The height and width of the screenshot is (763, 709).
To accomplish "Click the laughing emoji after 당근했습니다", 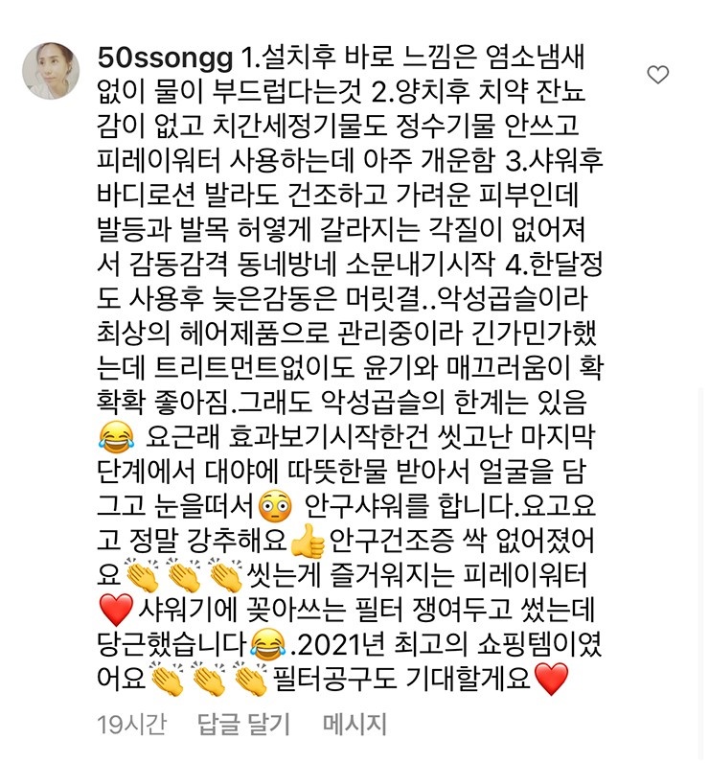I will (x=268, y=644).
